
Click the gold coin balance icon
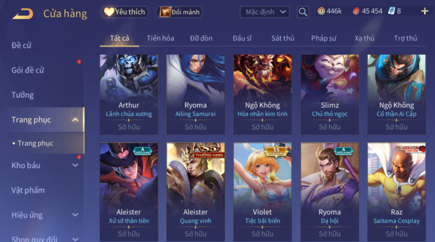(x=321, y=11)
